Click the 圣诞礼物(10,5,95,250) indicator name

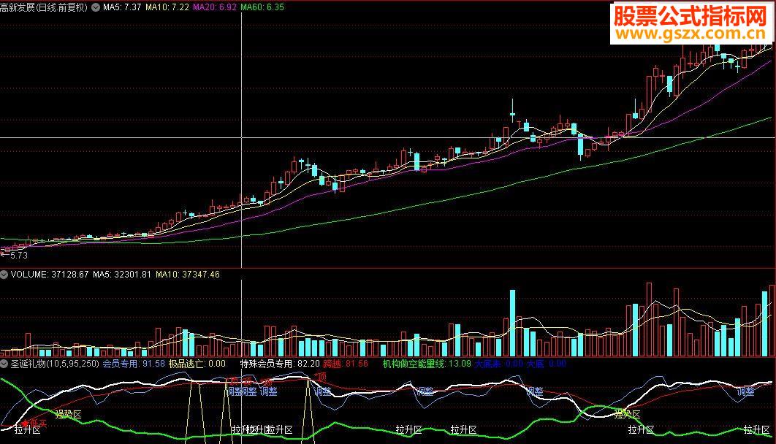pos(55,364)
